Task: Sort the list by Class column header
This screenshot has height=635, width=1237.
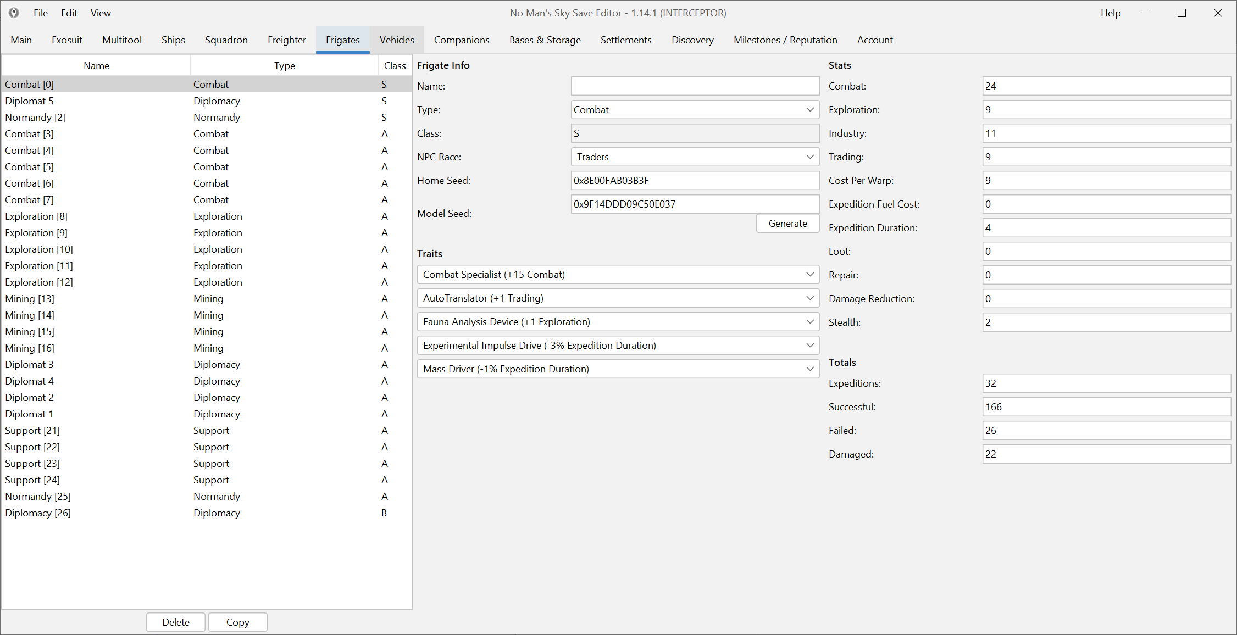Action: tap(395, 66)
